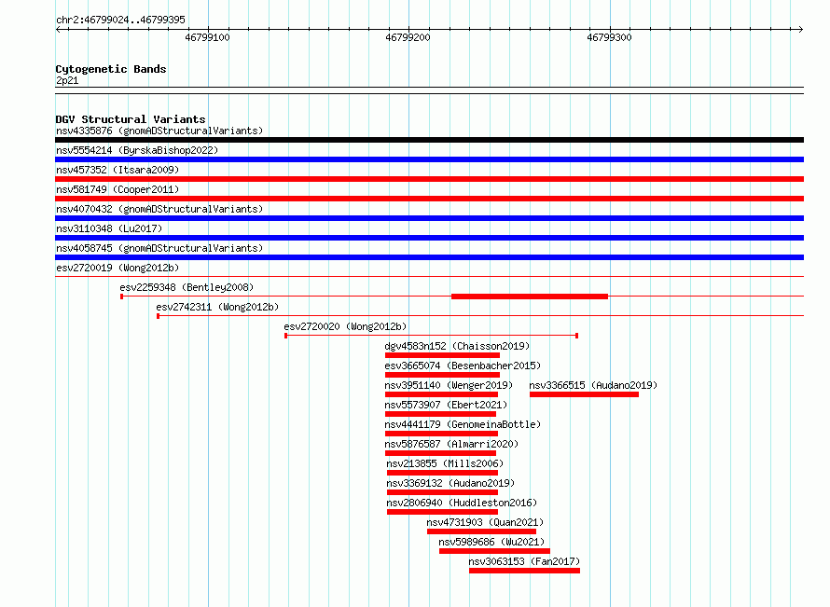This screenshot has width=830, height=607.
Task: Click the chr2:46799024..46799395 region label
Action: pos(120,20)
